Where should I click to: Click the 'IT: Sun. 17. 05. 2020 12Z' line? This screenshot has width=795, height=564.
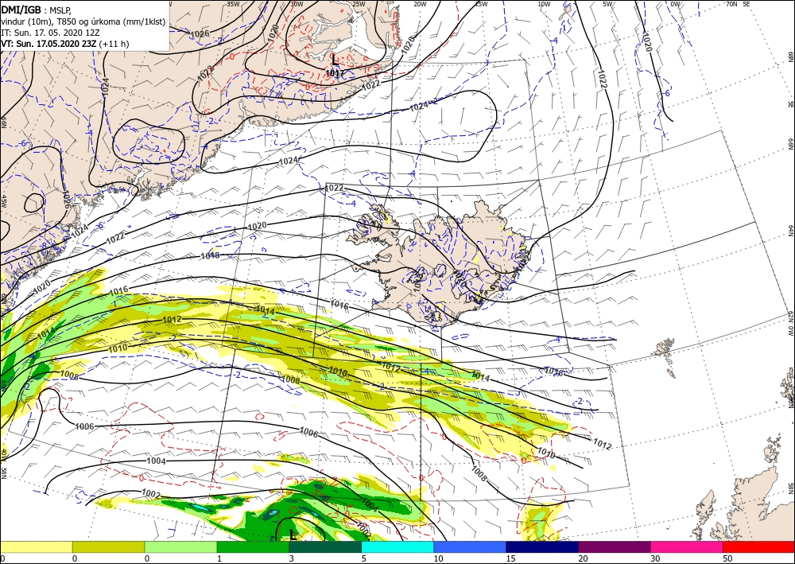pyautogui.click(x=50, y=33)
